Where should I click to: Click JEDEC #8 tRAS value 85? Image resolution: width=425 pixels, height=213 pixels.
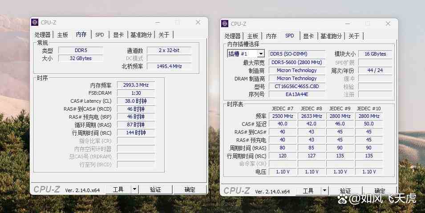(312, 148)
